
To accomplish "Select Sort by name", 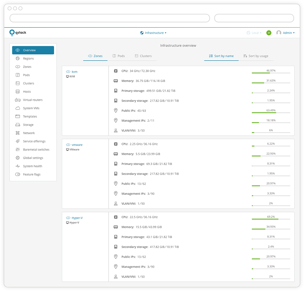I will [221, 56].
